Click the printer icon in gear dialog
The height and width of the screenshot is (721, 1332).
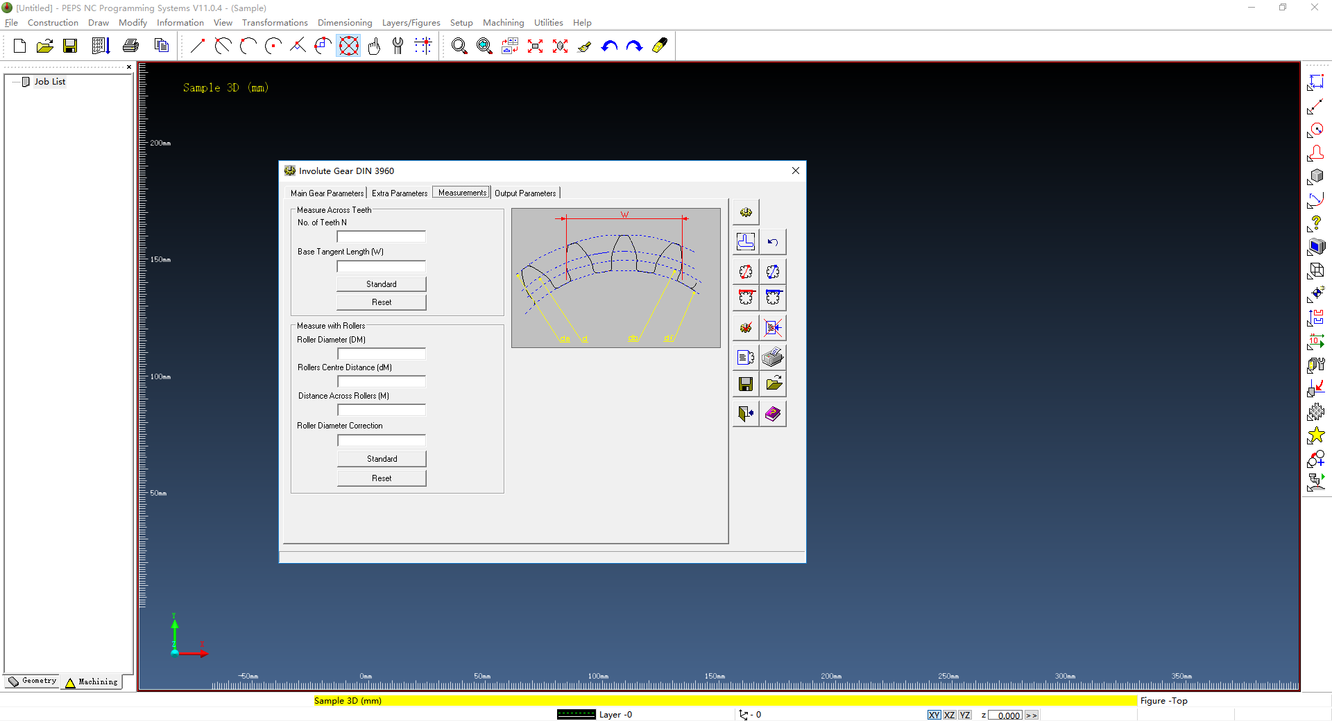(773, 358)
